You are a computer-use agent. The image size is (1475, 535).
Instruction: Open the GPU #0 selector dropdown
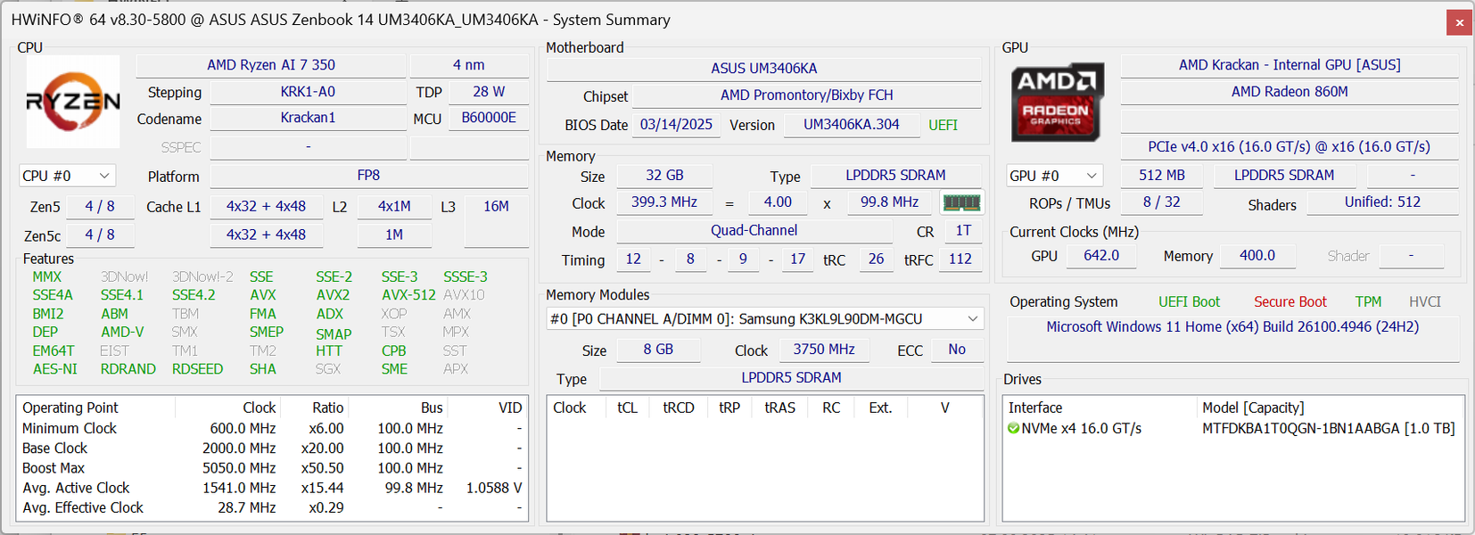pyautogui.click(x=1053, y=176)
